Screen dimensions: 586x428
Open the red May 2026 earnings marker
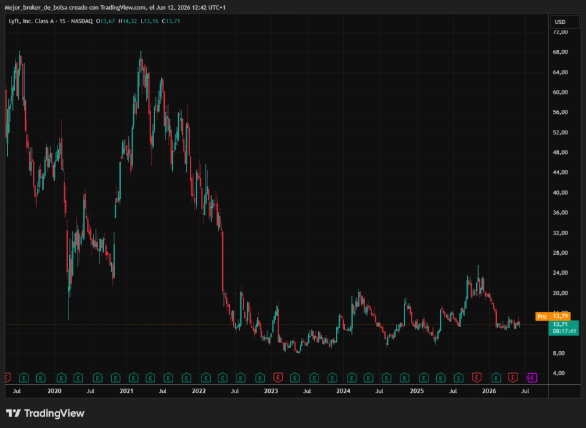coord(513,378)
